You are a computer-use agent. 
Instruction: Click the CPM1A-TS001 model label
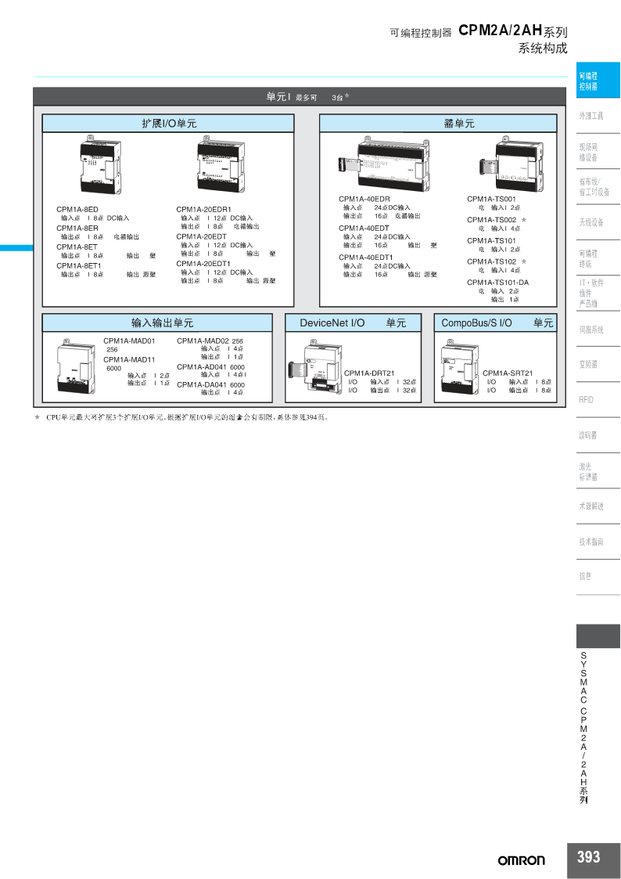[492, 199]
